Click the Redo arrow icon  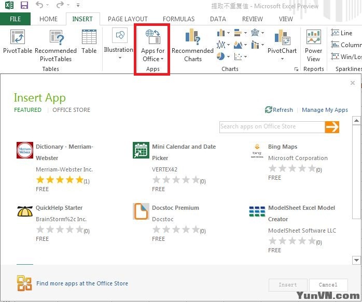point(60,5)
